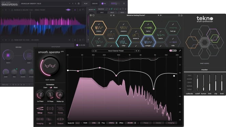Click the Comp button at bottom of Smooth Operator
This screenshot has width=226, height=127.
click(x=158, y=123)
